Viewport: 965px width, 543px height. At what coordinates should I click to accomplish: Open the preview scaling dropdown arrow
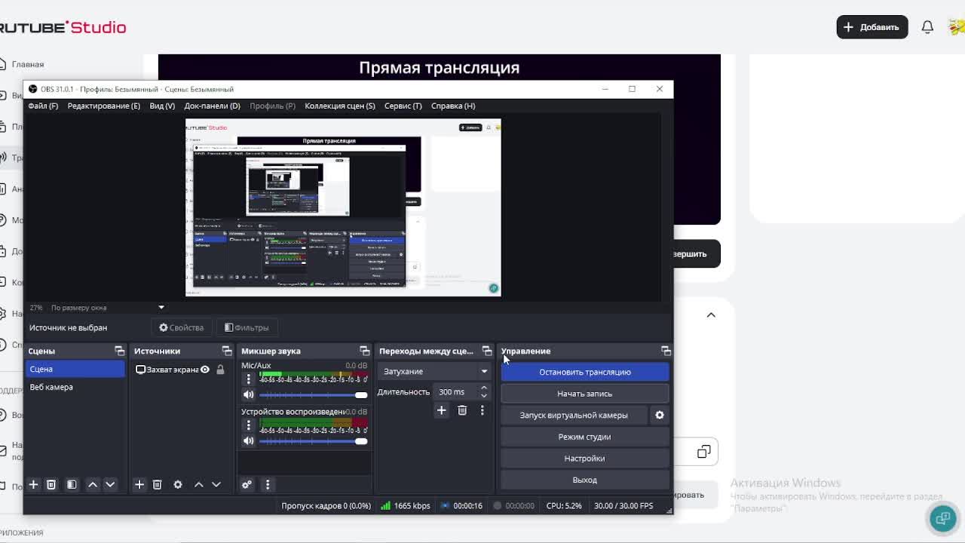[161, 308]
